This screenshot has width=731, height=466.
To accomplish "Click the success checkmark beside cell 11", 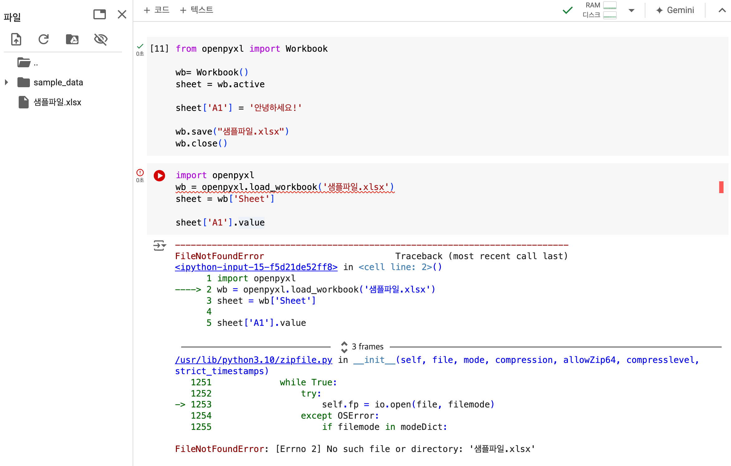I will point(140,46).
